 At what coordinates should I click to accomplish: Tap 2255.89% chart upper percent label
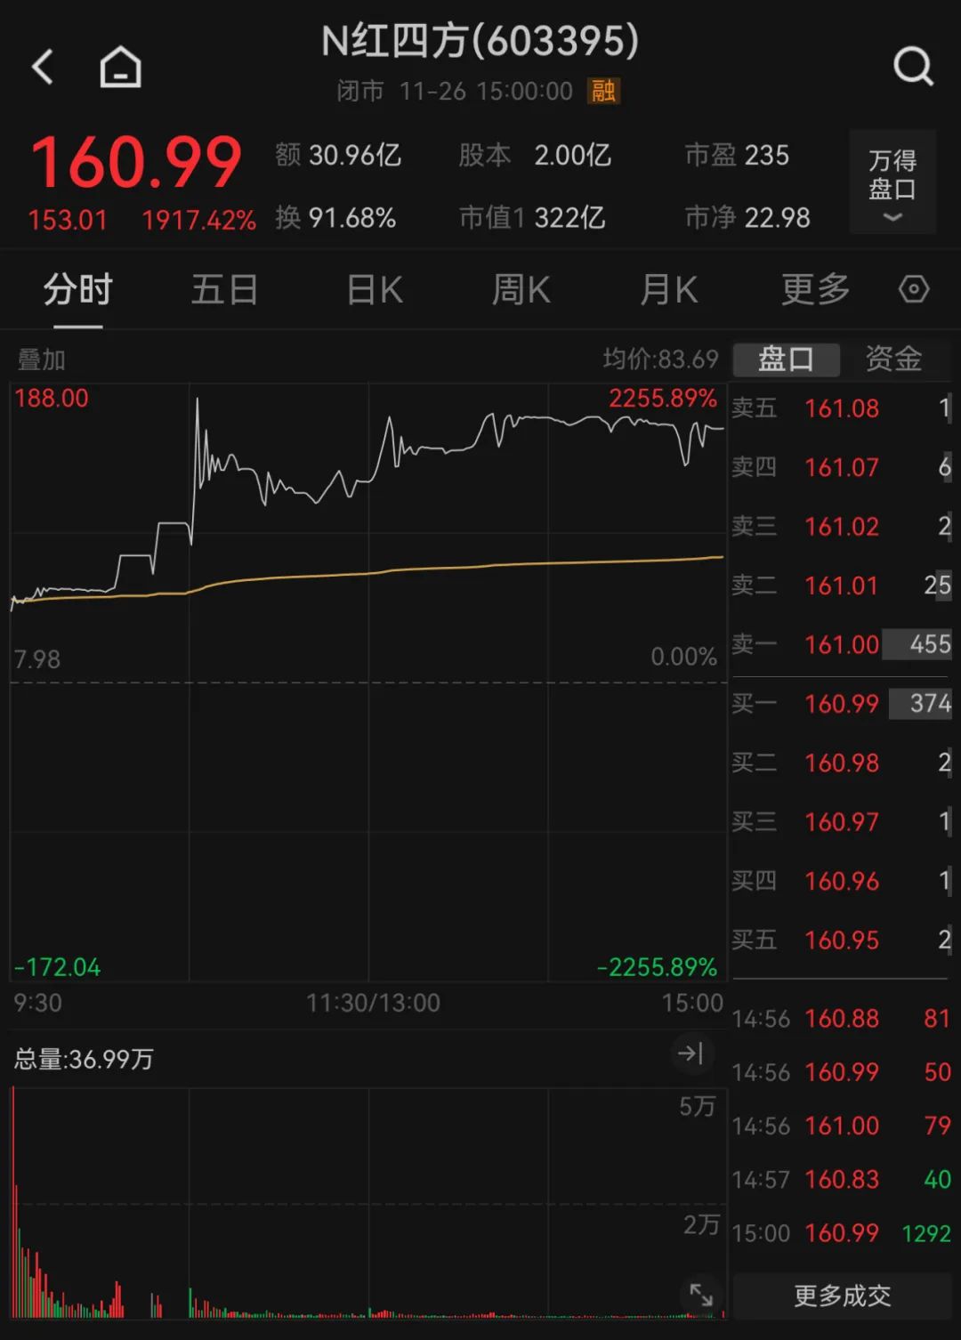pyautogui.click(x=662, y=398)
